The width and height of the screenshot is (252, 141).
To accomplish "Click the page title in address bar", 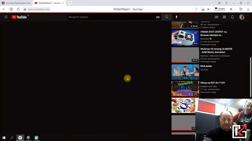I will tap(128, 9).
